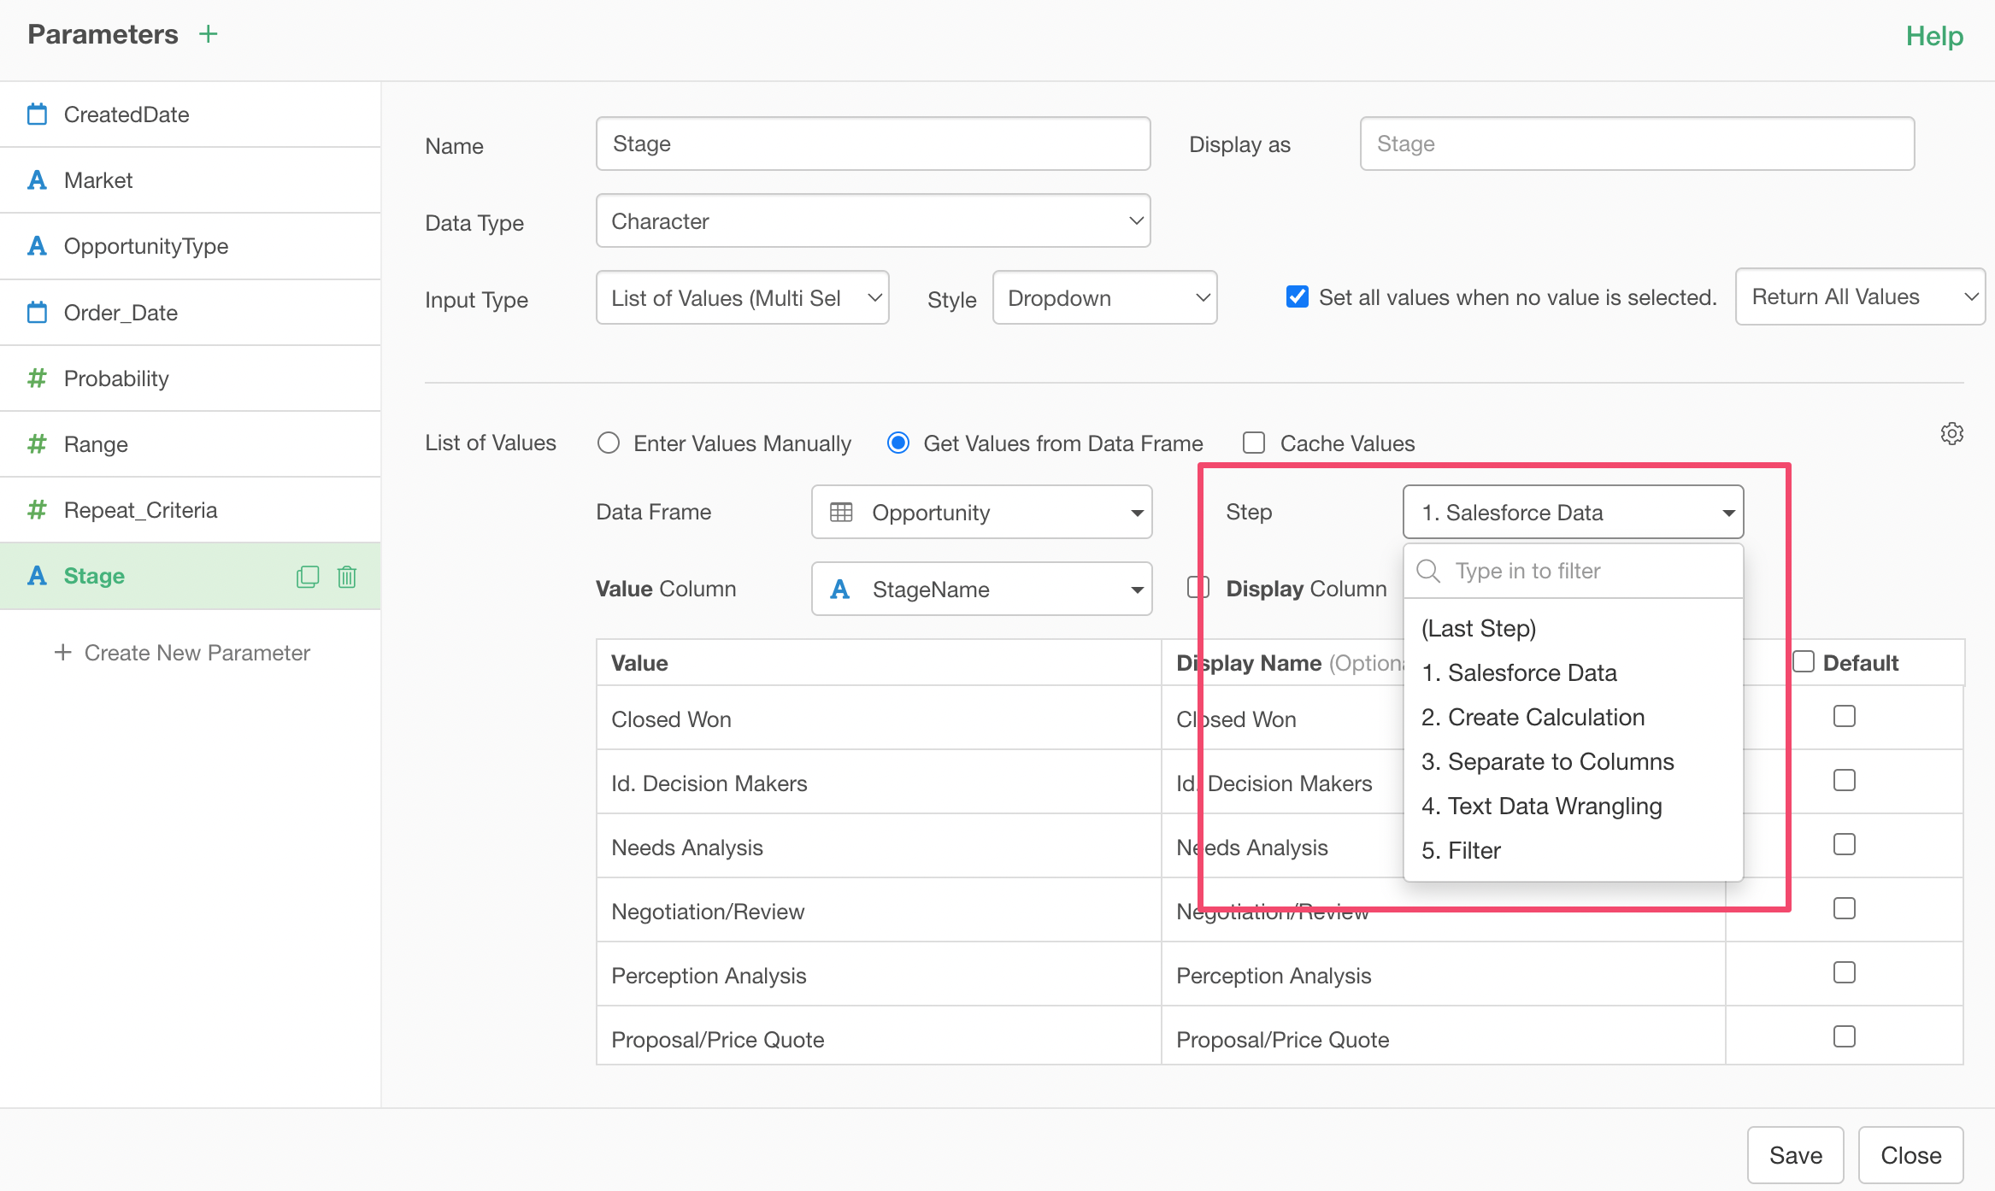Click the duplicate icon on the Stage parameter
Image resolution: width=1995 pixels, height=1191 pixels.
tap(307, 577)
